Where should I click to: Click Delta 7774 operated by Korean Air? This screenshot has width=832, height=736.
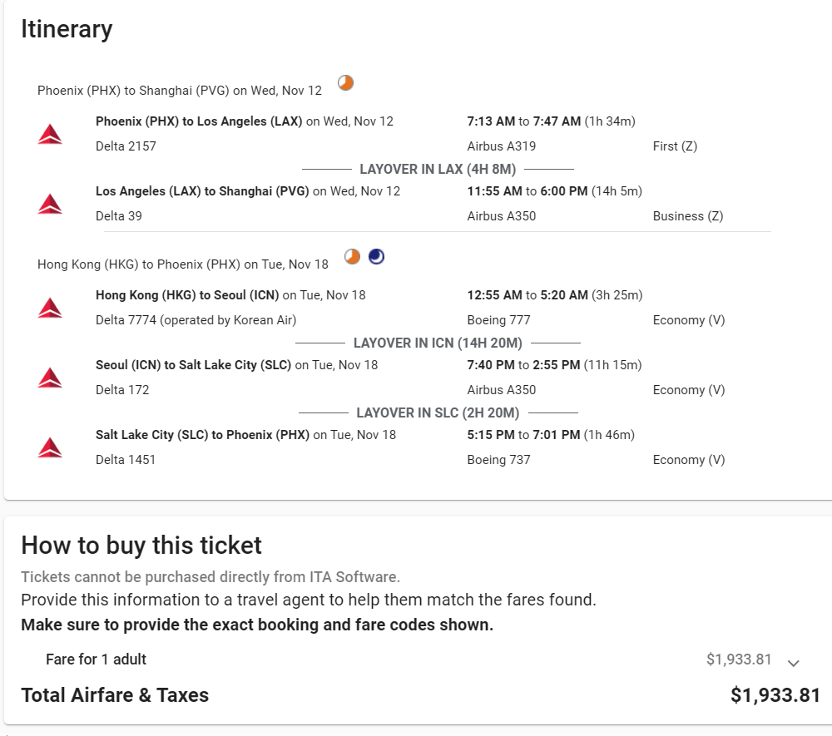click(x=196, y=320)
